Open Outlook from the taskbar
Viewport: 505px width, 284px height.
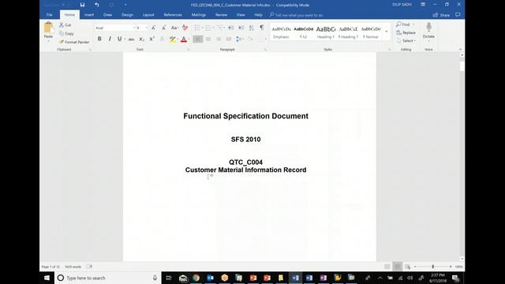[x=211, y=278]
